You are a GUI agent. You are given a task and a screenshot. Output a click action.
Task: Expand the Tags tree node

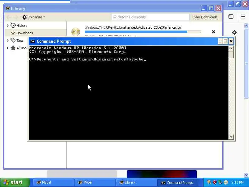click(x=7, y=41)
